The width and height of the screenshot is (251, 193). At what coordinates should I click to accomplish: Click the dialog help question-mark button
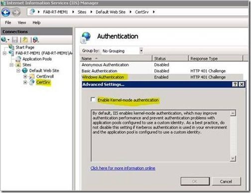coord(235,84)
